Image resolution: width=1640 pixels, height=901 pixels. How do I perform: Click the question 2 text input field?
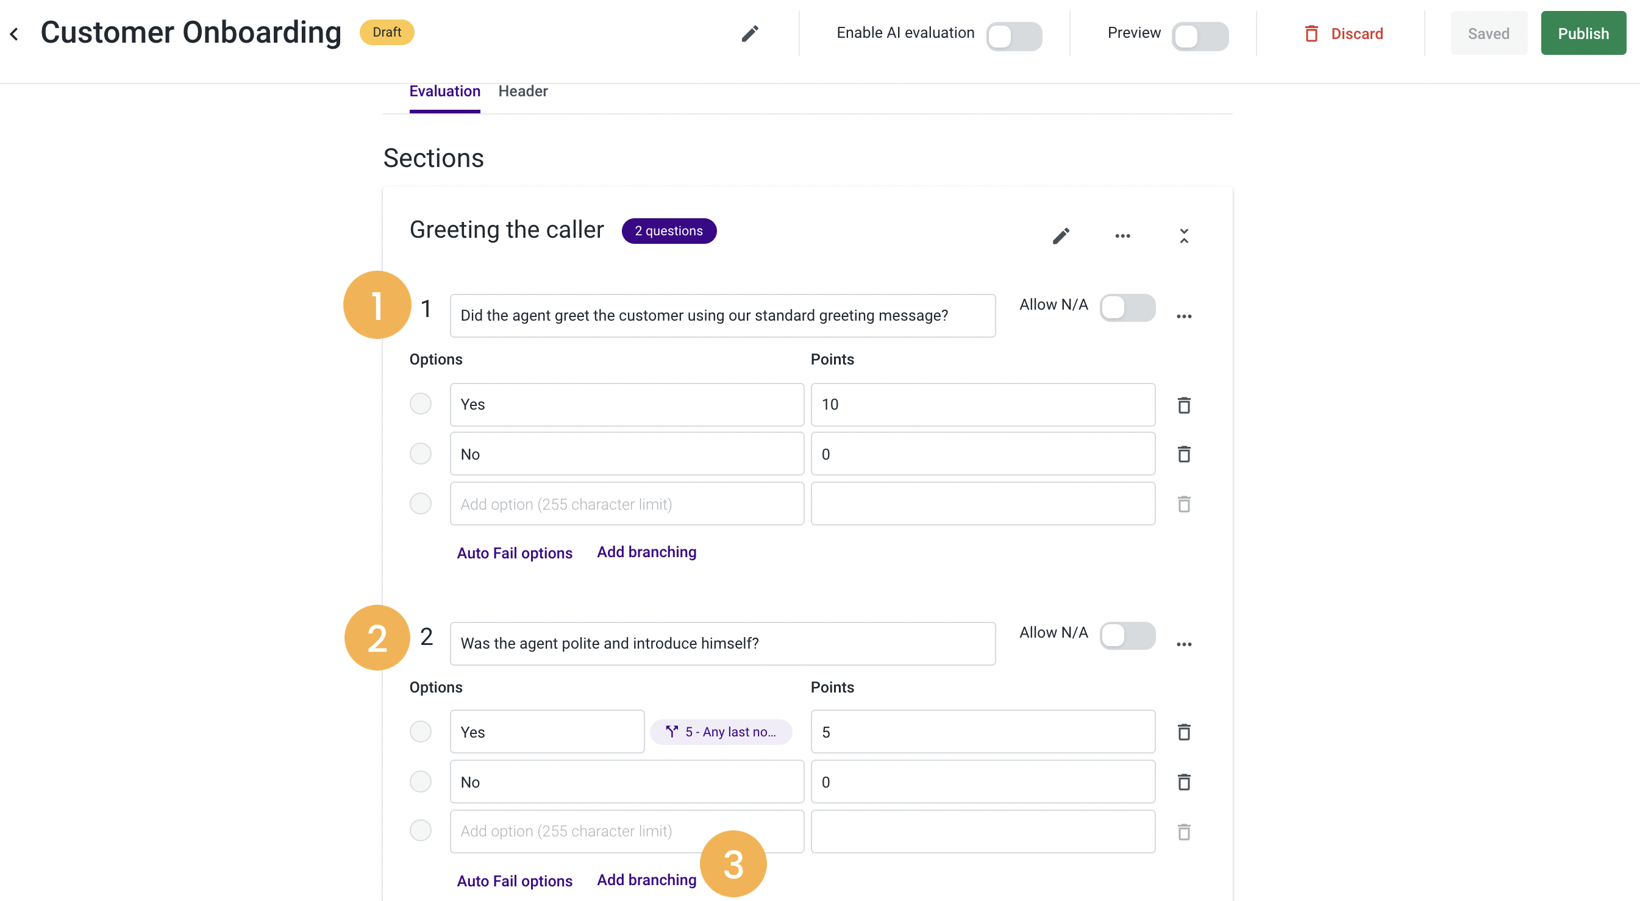coord(722,643)
